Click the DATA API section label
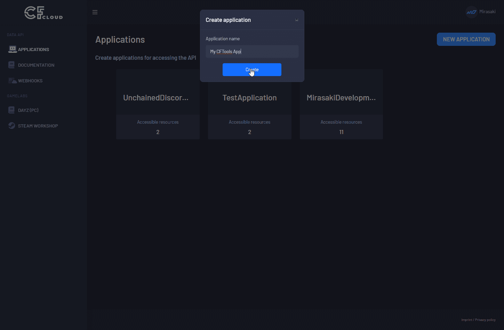 click(15, 35)
